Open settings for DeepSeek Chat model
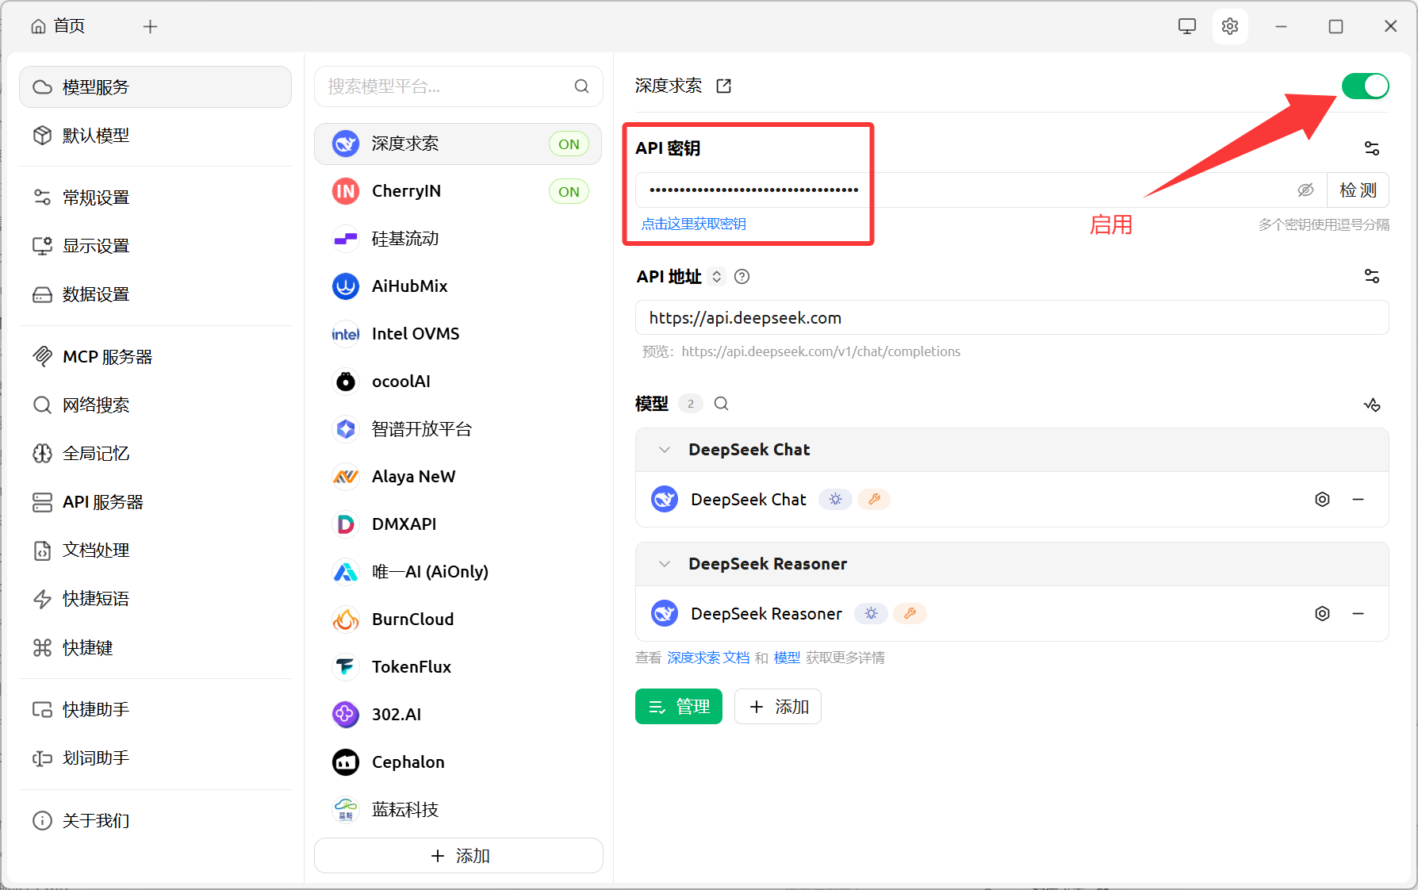The image size is (1418, 890). tap(1322, 499)
